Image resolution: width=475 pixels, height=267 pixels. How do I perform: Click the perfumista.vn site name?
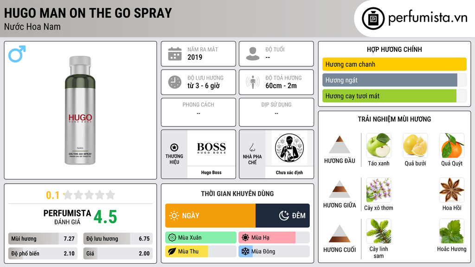(x=428, y=18)
